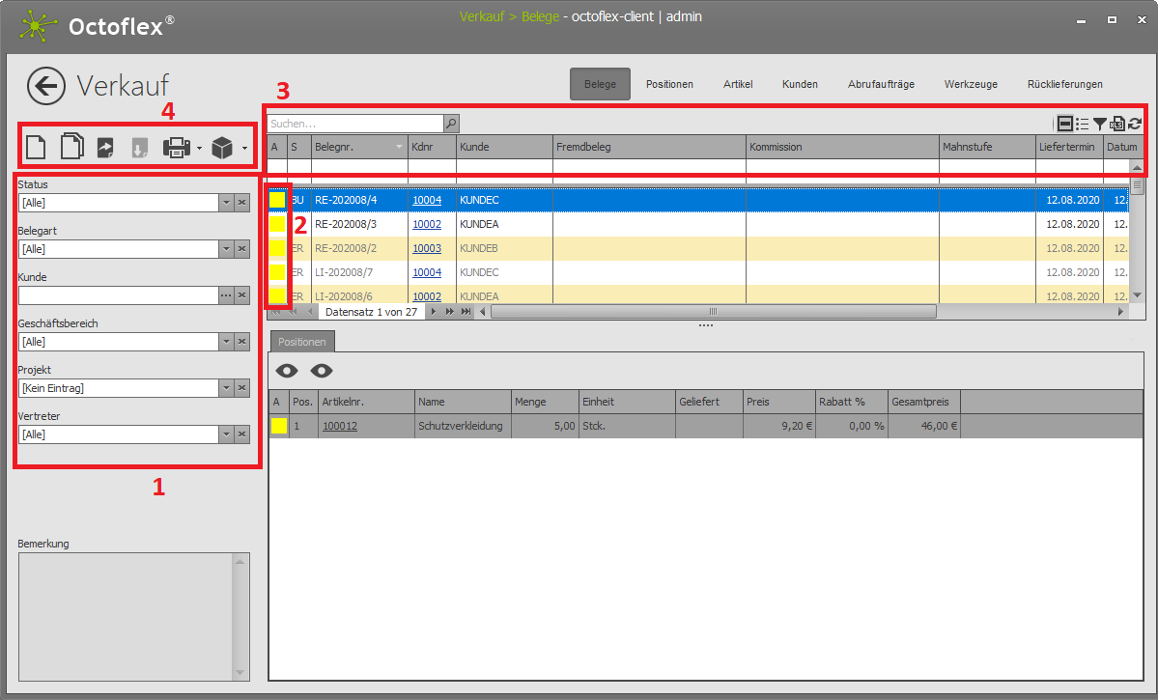The width and height of the screenshot is (1158, 700).
Task: Open the Belegart dropdown
Action: pyautogui.click(x=226, y=249)
